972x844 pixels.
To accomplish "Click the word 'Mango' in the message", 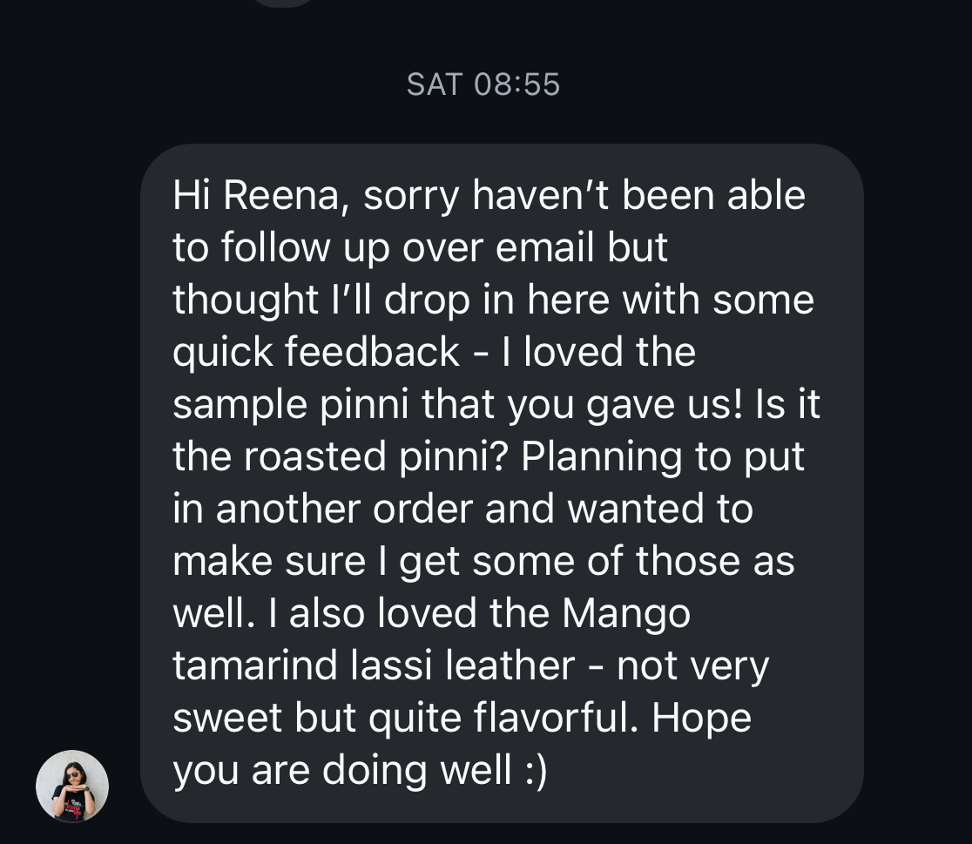I will tap(626, 614).
